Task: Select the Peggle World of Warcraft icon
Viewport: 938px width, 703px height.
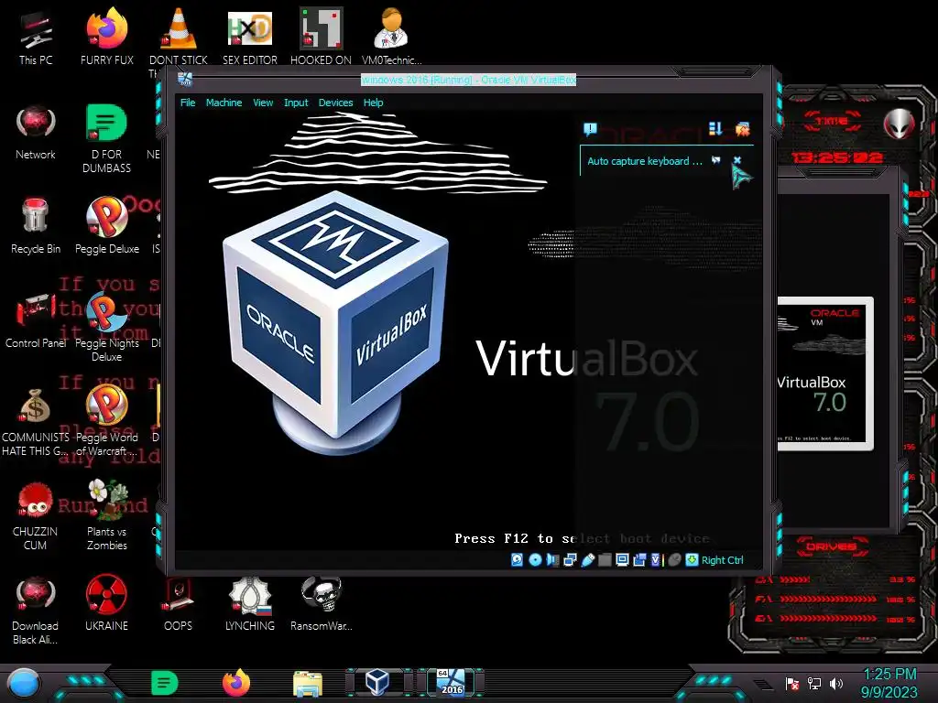Action: (106, 421)
